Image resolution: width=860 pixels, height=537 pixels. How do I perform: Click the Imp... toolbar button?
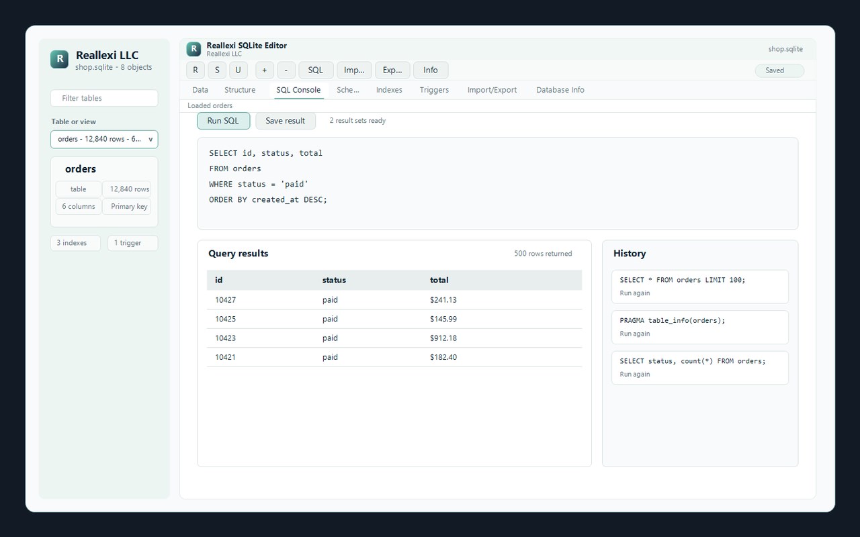pos(353,70)
